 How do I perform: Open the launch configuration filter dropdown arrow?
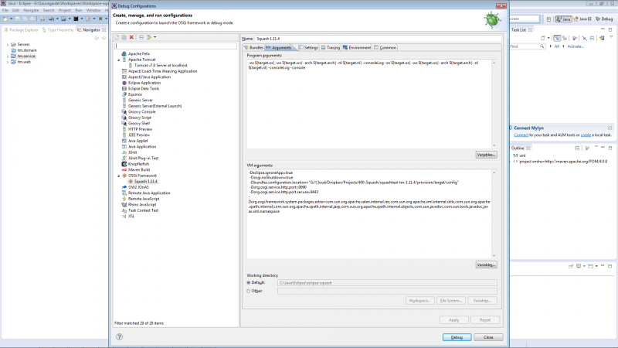tap(154, 37)
